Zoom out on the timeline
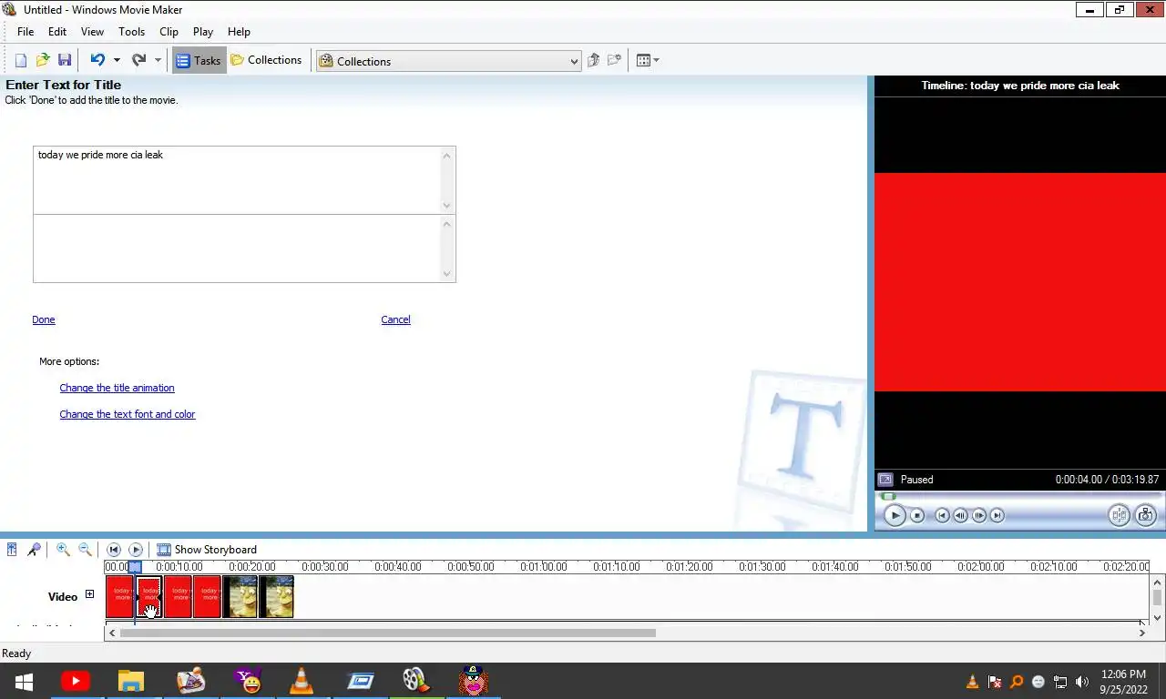Viewport: 1166px width, 699px height. coord(85,550)
